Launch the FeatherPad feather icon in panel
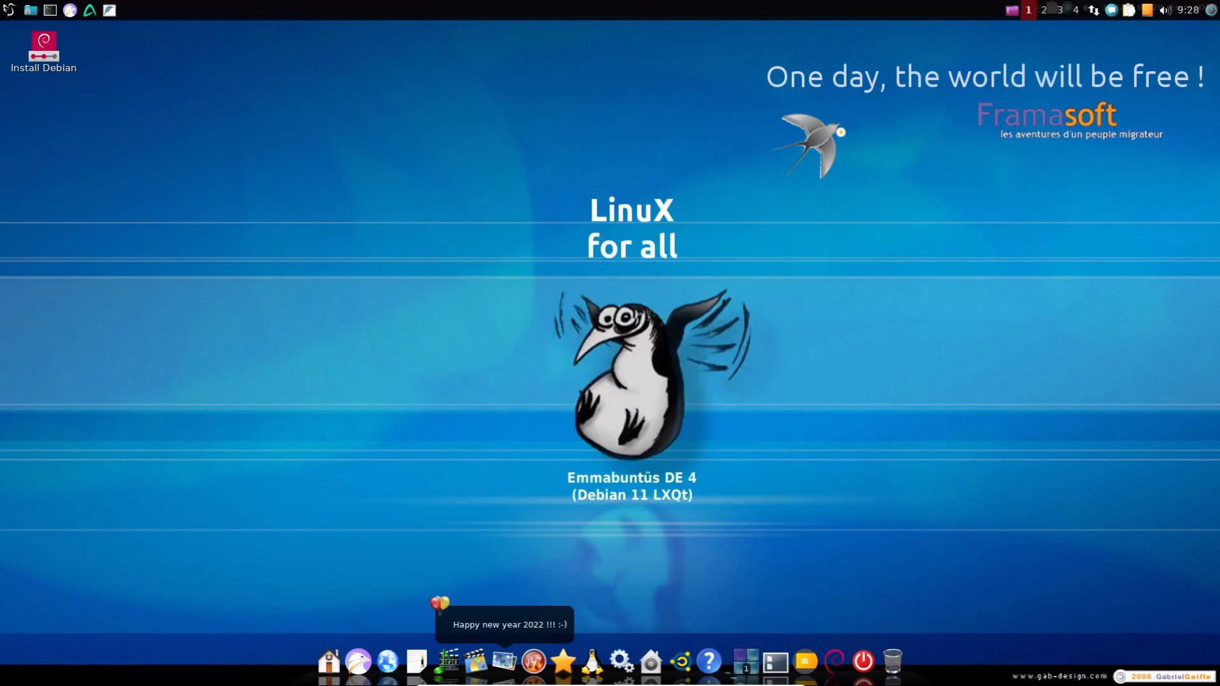Image resolution: width=1220 pixels, height=686 pixels. 109,10
